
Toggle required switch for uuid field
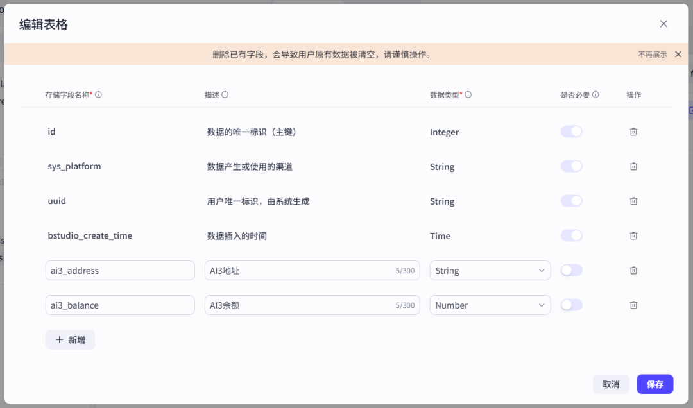point(572,201)
